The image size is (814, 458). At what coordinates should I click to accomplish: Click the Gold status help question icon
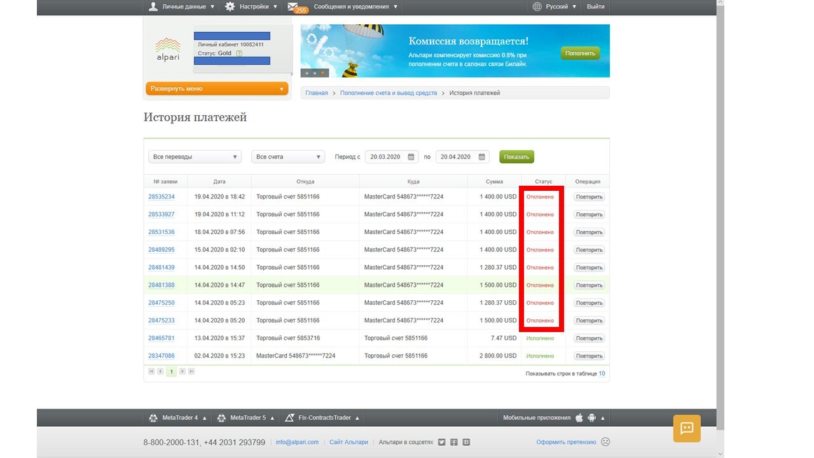[x=239, y=53]
